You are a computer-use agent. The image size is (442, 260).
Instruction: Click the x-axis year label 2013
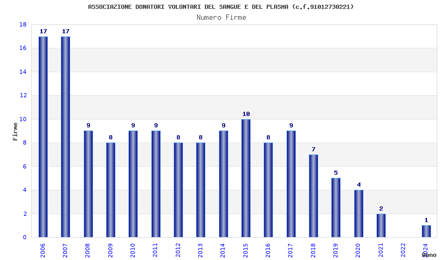(200, 251)
